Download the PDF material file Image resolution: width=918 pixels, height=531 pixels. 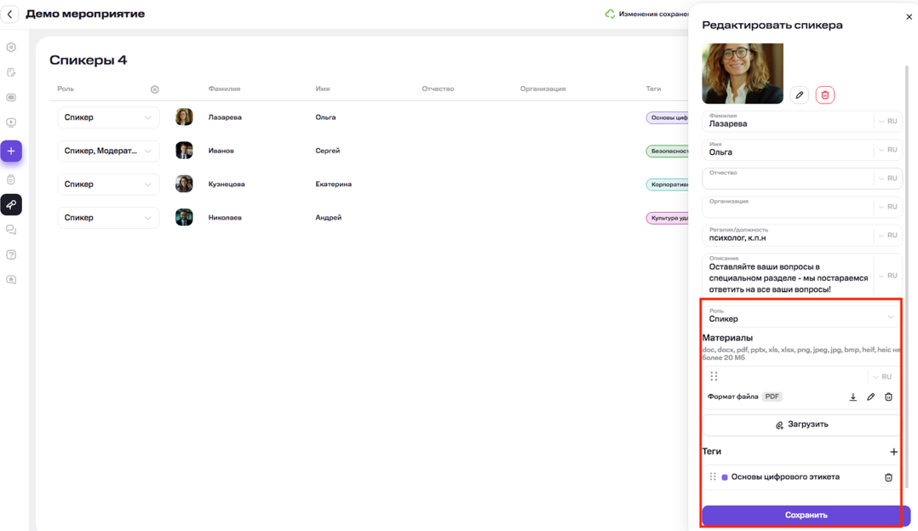coord(852,397)
